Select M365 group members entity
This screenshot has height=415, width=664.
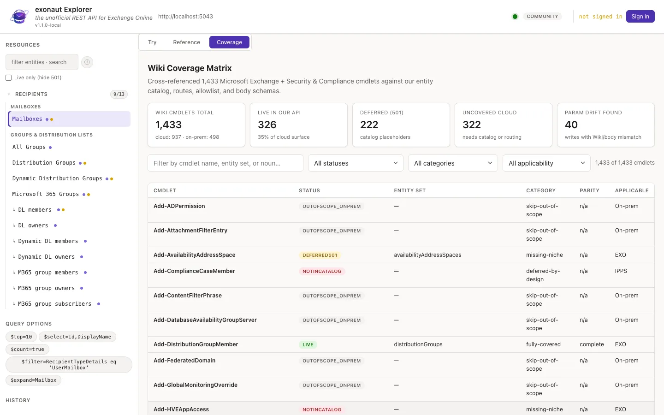click(x=69, y=273)
